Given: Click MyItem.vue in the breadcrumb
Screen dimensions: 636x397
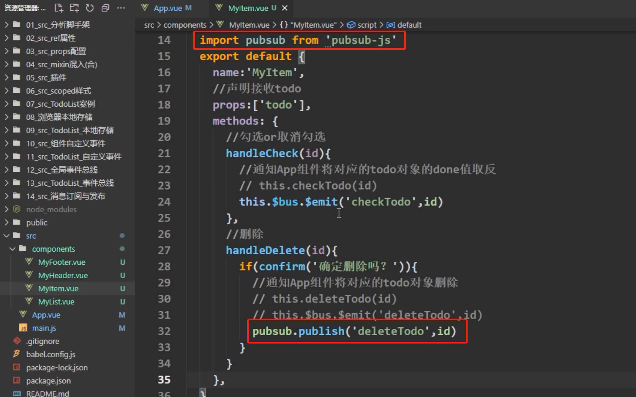Looking at the screenshot, I should 249,25.
